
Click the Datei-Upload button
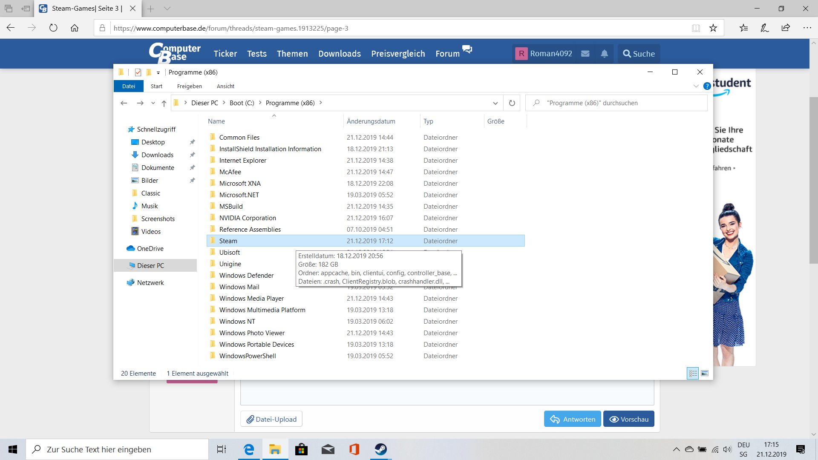tap(271, 419)
